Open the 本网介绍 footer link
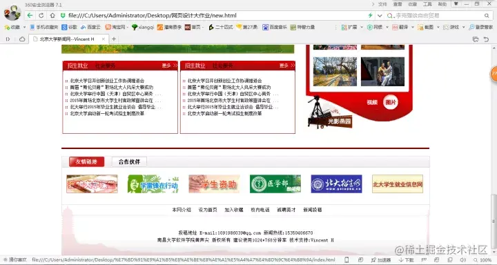 click(x=182, y=210)
